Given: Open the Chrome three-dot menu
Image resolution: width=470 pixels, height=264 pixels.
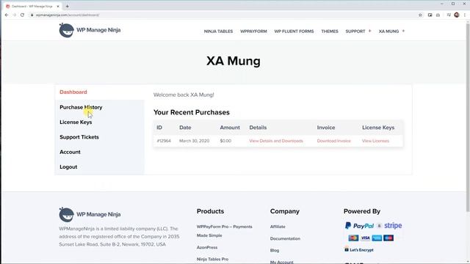Looking at the screenshot, I should pyautogui.click(x=465, y=15).
